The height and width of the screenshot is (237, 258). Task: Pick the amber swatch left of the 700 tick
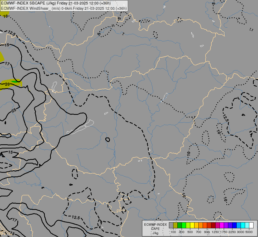[x=196, y=225]
